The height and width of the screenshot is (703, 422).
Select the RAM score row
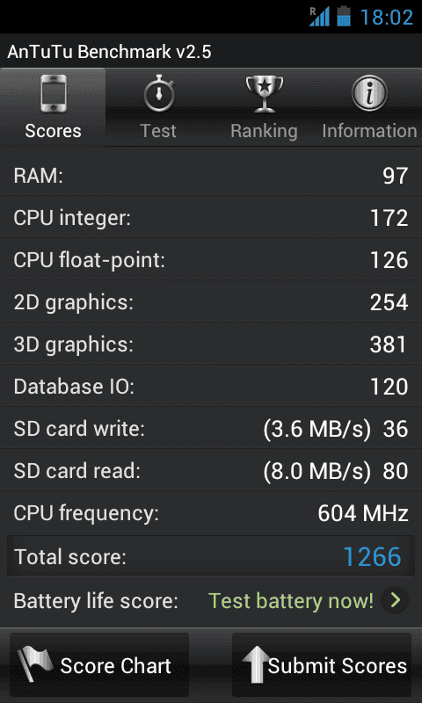pyautogui.click(x=211, y=175)
